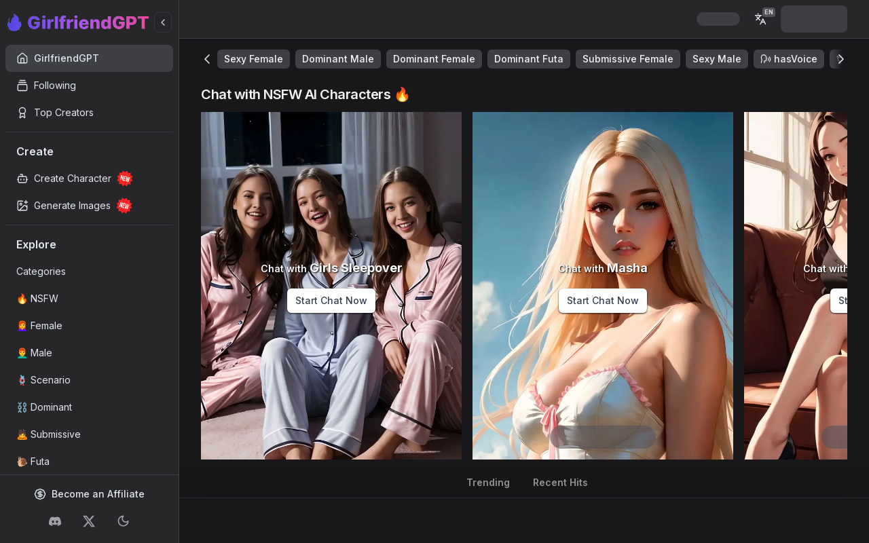Image resolution: width=869 pixels, height=543 pixels.
Task: Switch to the Recent Hits tab
Action: 560,483
